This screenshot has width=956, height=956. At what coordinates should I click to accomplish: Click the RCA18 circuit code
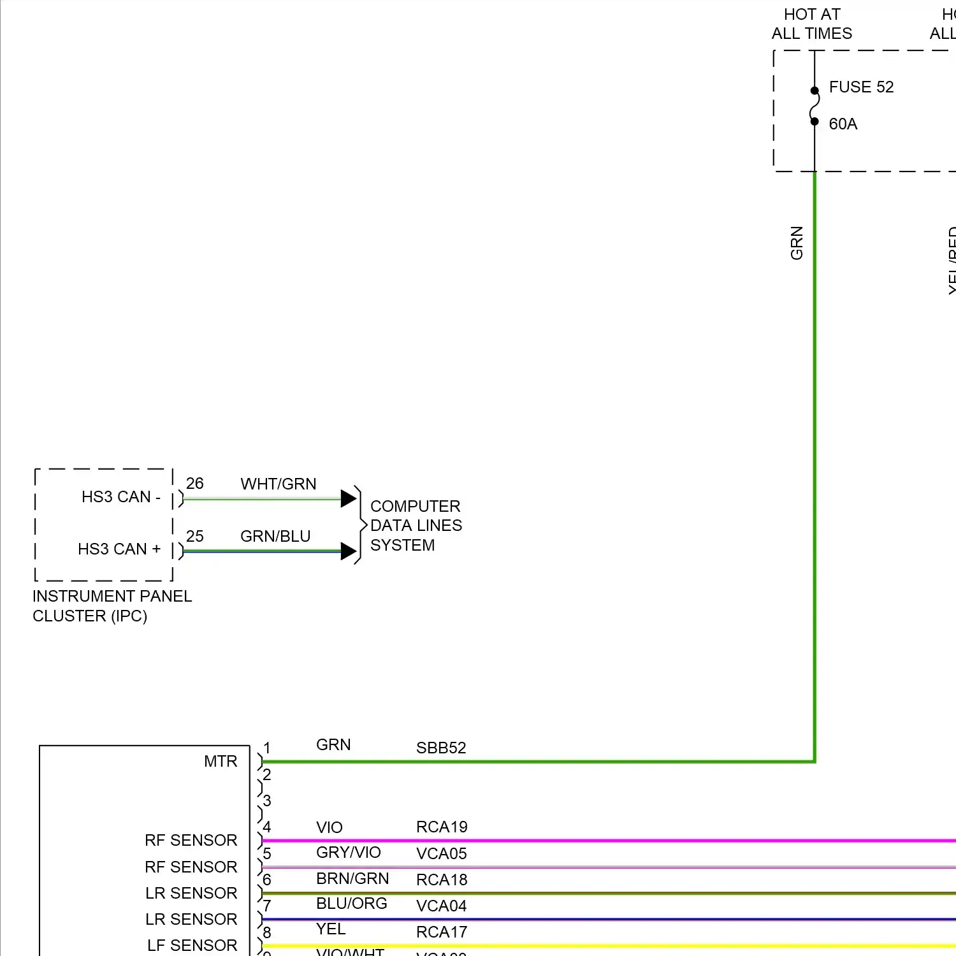(x=442, y=880)
